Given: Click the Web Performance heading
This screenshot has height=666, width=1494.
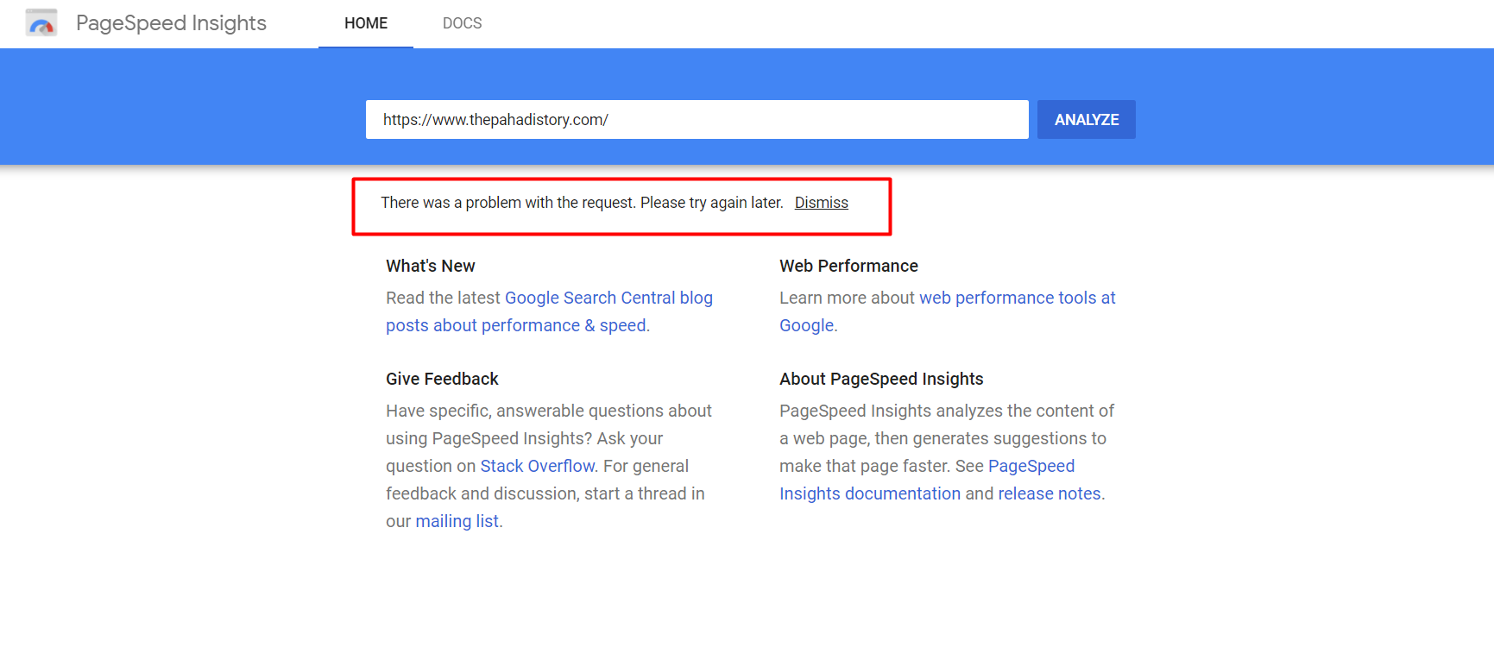Looking at the screenshot, I should pos(848,267).
